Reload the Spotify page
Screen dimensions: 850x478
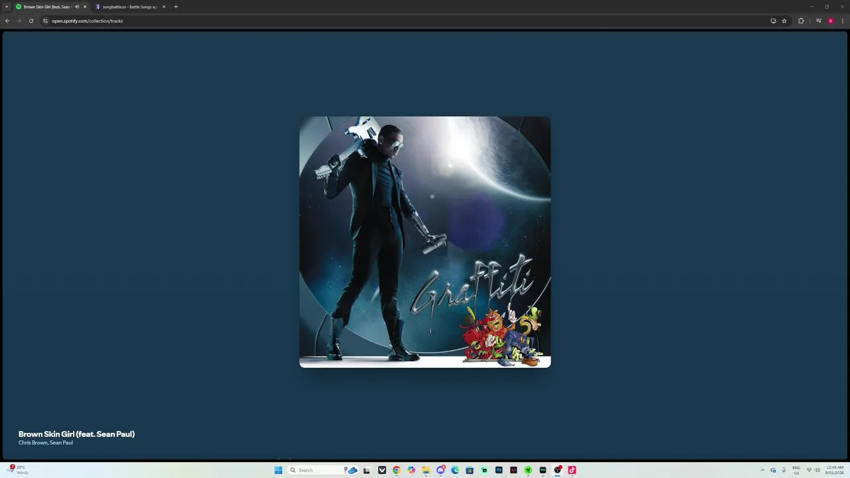pos(31,21)
